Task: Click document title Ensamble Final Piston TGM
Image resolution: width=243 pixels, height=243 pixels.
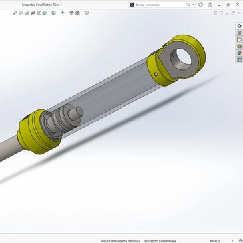Action: [x=42, y=5]
